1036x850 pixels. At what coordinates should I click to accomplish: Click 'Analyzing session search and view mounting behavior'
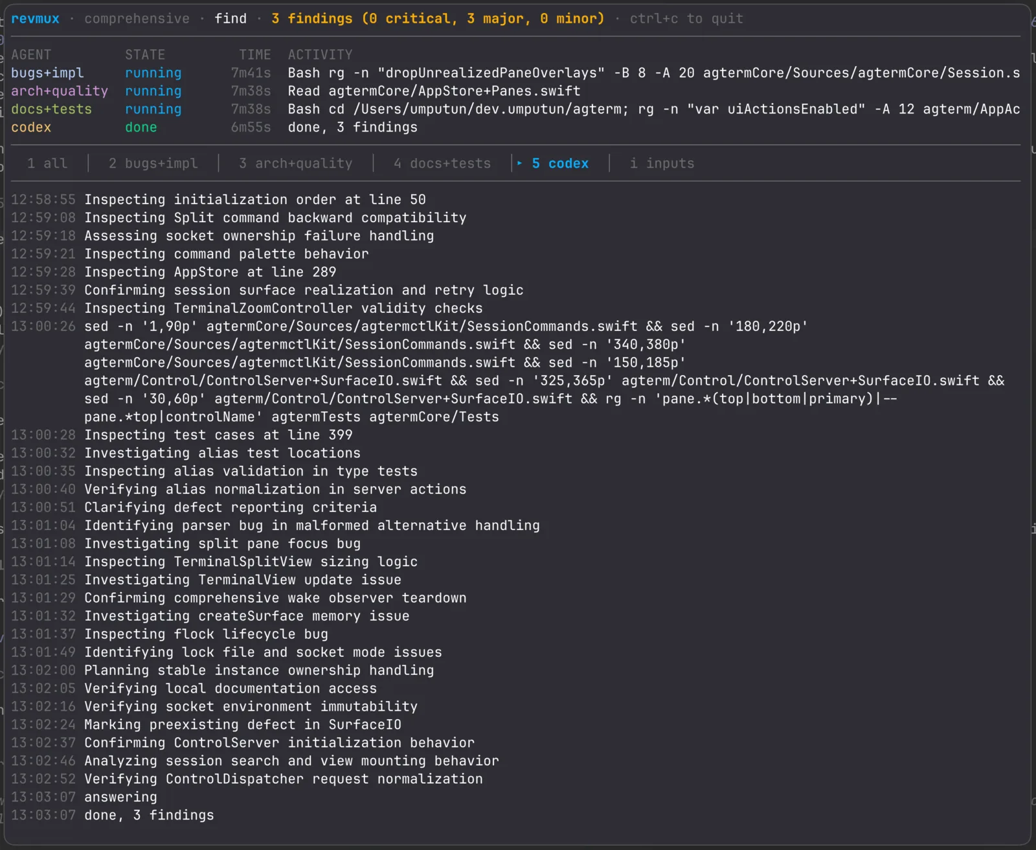point(291,761)
